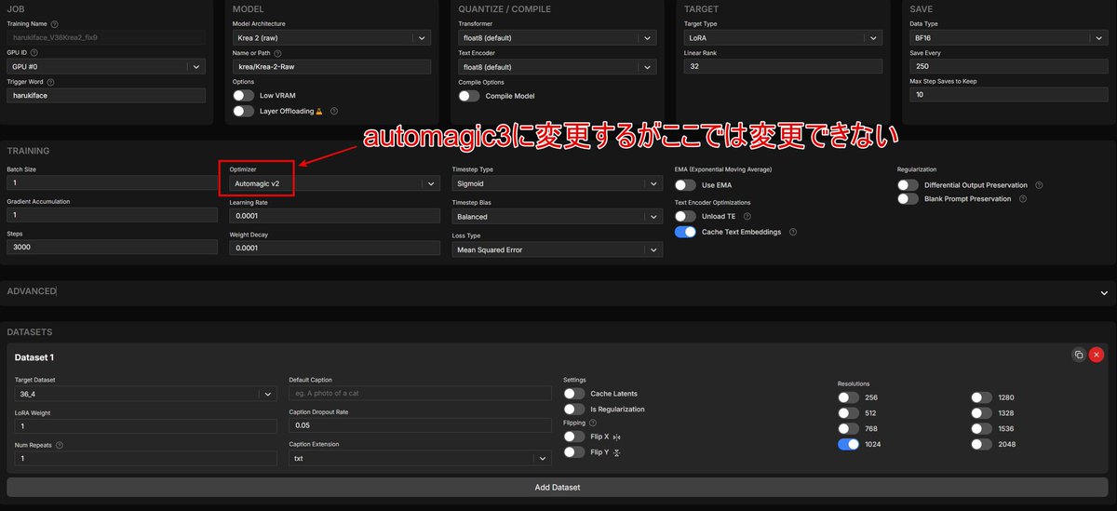The width and height of the screenshot is (1117, 511).
Task: Open the Trigger Word help icon
Action: pos(50,82)
